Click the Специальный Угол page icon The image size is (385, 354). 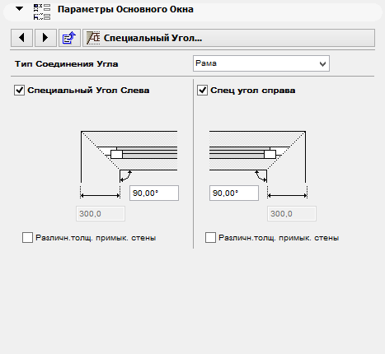[x=93, y=38]
